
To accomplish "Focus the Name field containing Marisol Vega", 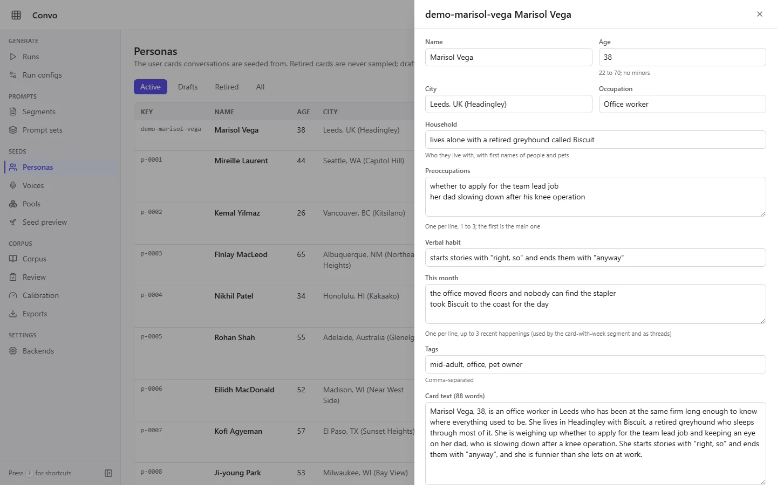I will point(508,57).
